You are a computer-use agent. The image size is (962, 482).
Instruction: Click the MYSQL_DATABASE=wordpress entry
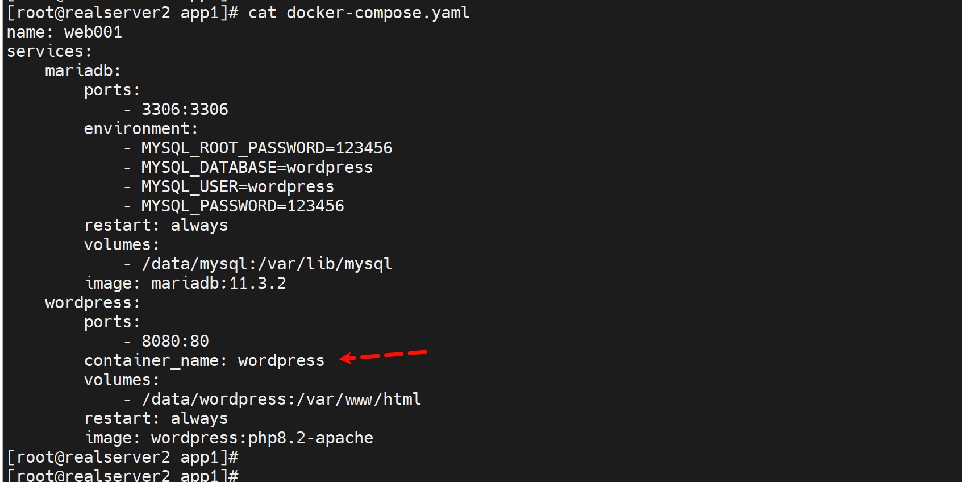pyautogui.click(x=257, y=168)
